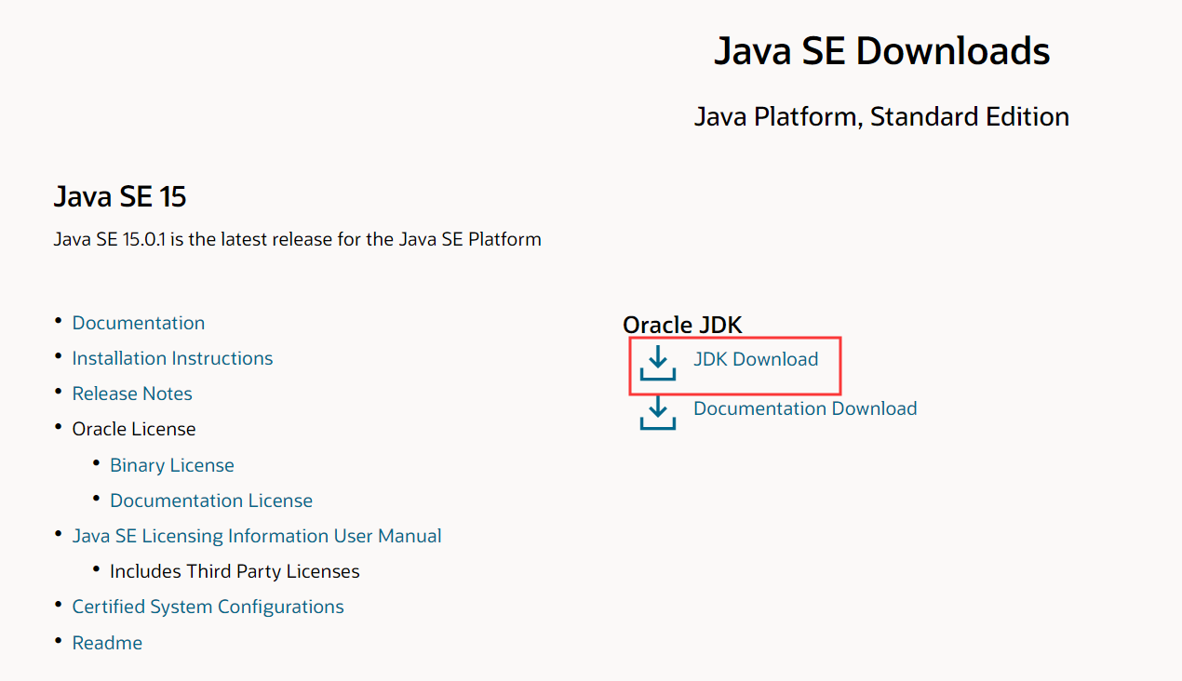This screenshot has height=681, width=1182.
Task: Open Installation Instructions
Action: point(172,357)
